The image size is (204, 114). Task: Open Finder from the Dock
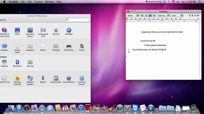(x=11, y=108)
